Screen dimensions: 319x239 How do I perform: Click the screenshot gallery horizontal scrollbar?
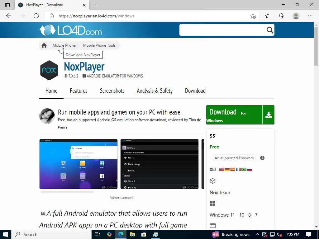point(67,192)
